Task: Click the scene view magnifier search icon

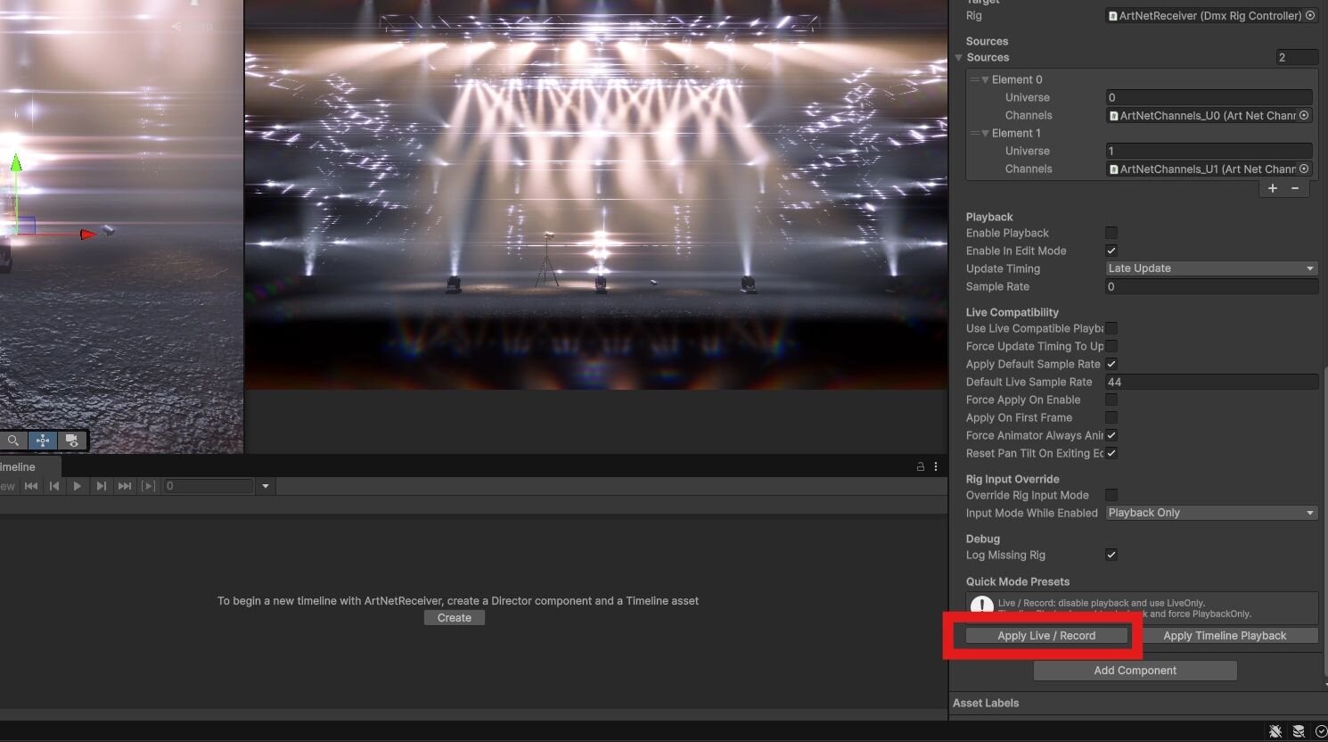Action: 13,441
